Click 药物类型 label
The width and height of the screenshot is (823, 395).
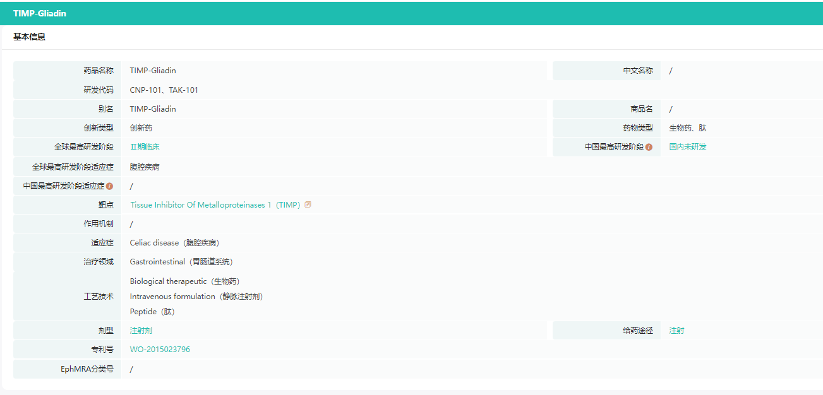point(638,128)
